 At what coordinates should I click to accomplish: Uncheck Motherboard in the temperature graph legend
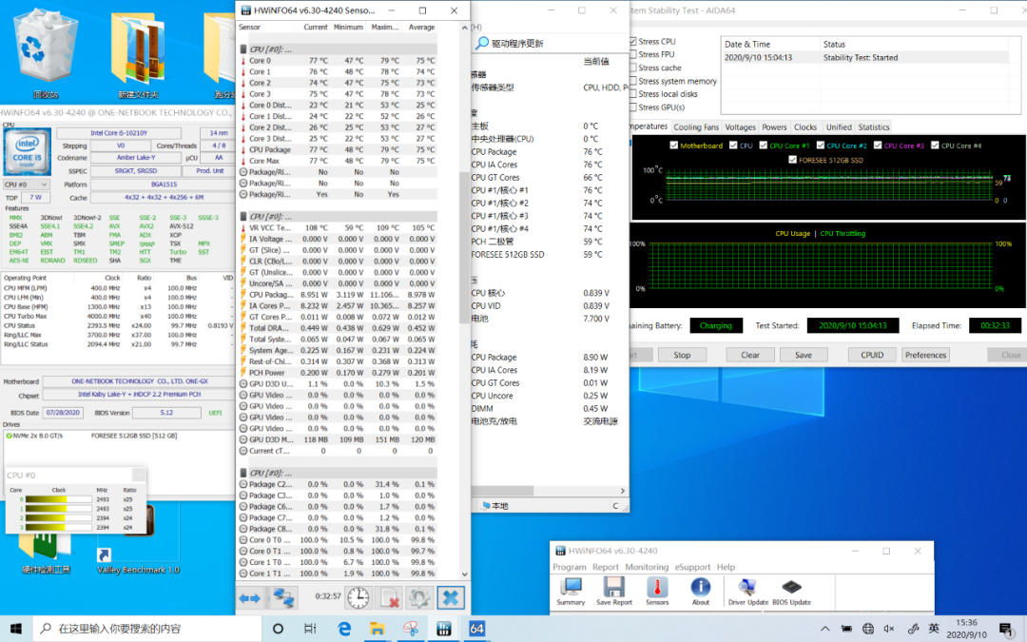(674, 146)
